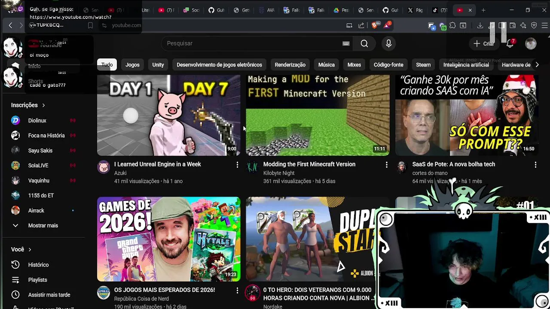
Task: Select the Música filter chip
Action: point(327,65)
